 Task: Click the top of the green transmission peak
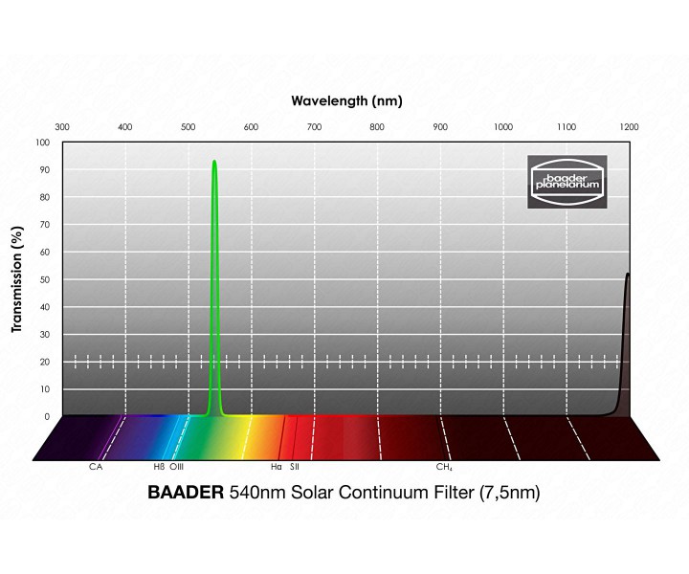pos(214,162)
